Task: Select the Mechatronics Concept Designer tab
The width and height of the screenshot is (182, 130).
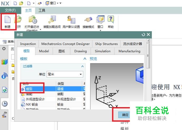Action: coord(66,44)
